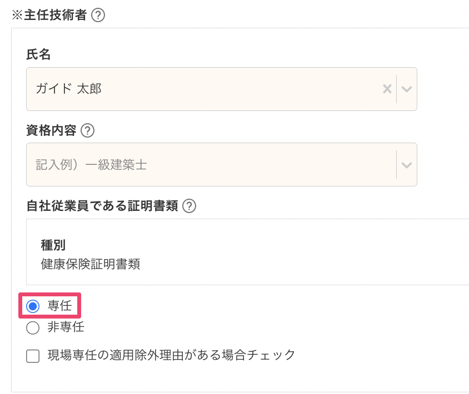Click the 非専任 label text
The image size is (469, 394).
coord(66,327)
